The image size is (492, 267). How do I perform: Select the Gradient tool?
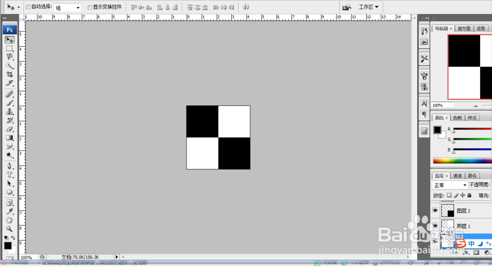(x=9, y=138)
